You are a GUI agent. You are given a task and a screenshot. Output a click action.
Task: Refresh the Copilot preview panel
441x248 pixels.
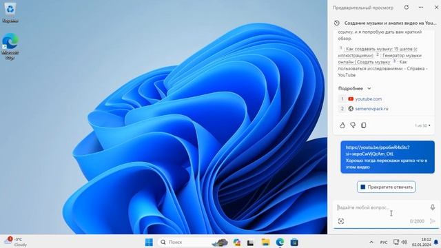tap(407, 8)
